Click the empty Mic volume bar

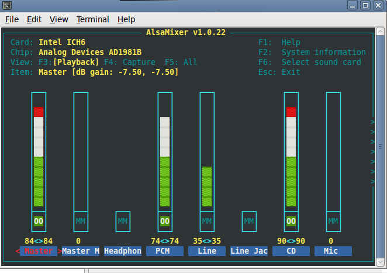[x=333, y=152]
